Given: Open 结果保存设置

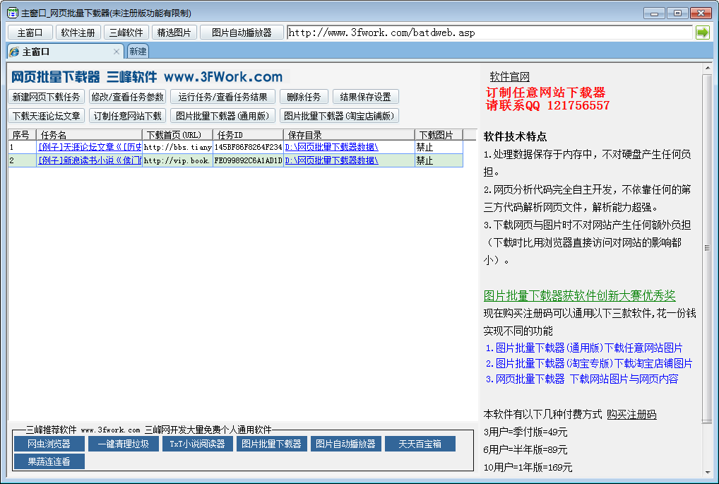Looking at the screenshot, I should (x=365, y=97).
